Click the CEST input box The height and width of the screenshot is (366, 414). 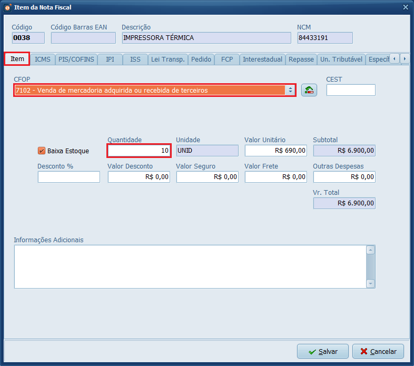[x=350, y=90]
